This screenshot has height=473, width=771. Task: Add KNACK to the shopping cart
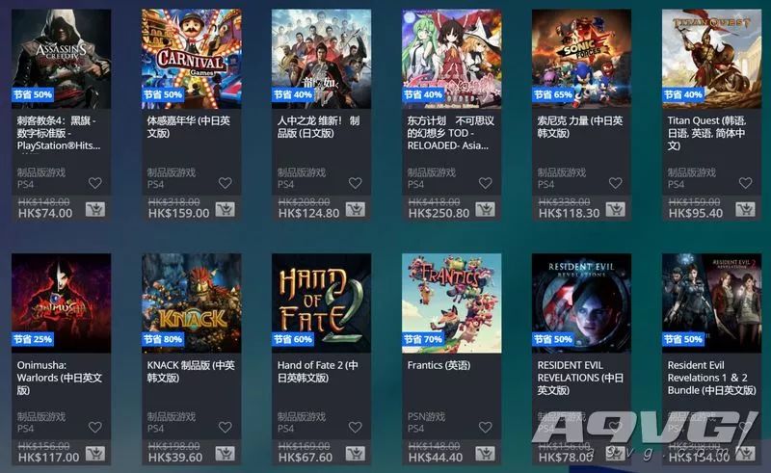(x=226, y=454)
